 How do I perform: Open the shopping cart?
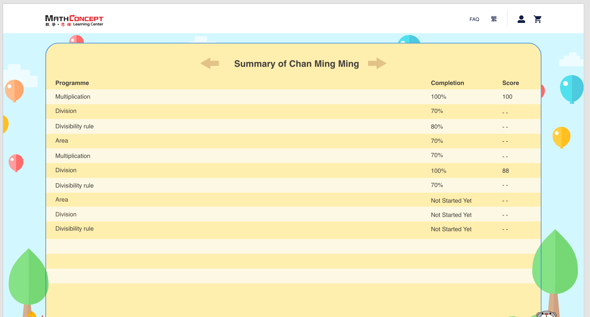click(x=537, y=19)
